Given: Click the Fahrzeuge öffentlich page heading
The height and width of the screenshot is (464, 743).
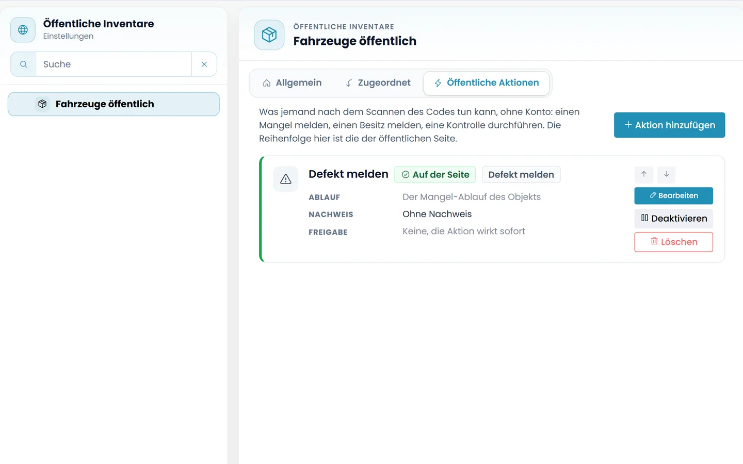Looking at the screenshot, I should [x=355, y=41].
